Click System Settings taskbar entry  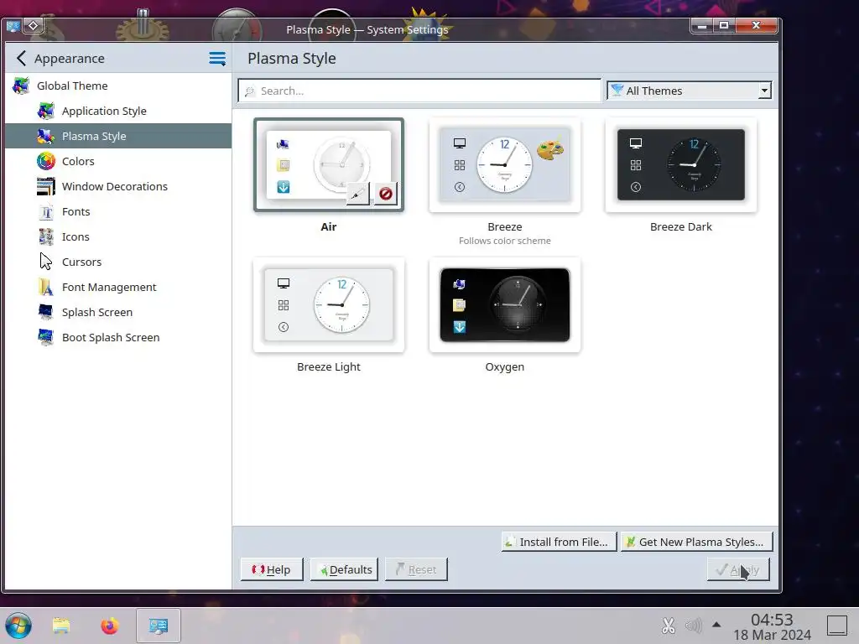point(159,626)
